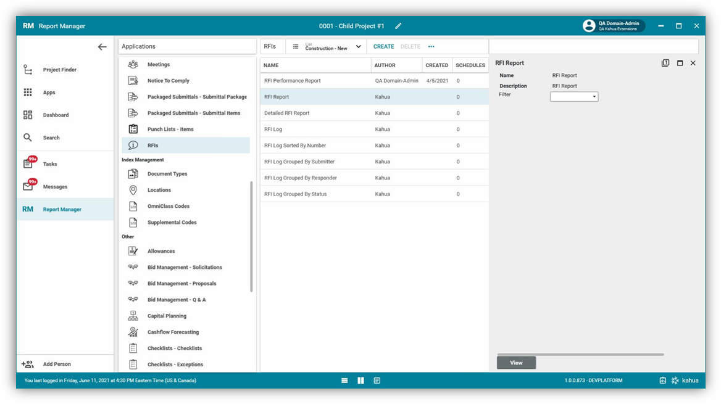Open the Apps grid icon
This screenshot has height=404, width=721.
pos(28,93)
